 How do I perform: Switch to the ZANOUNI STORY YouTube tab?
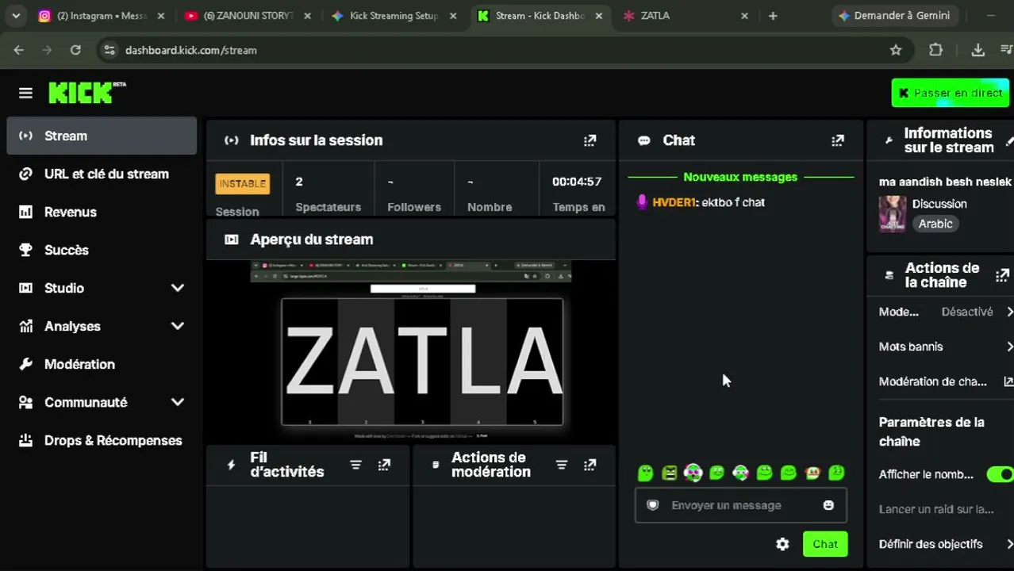click(248, 15)
